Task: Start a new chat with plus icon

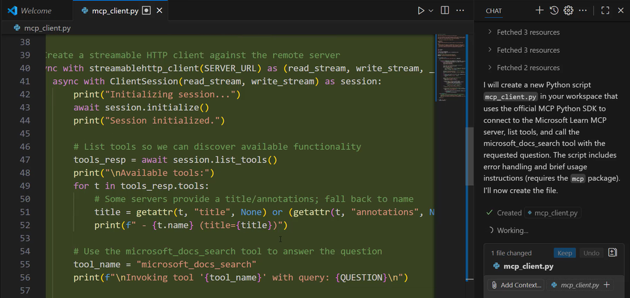Action: click(x=539, y=11)
